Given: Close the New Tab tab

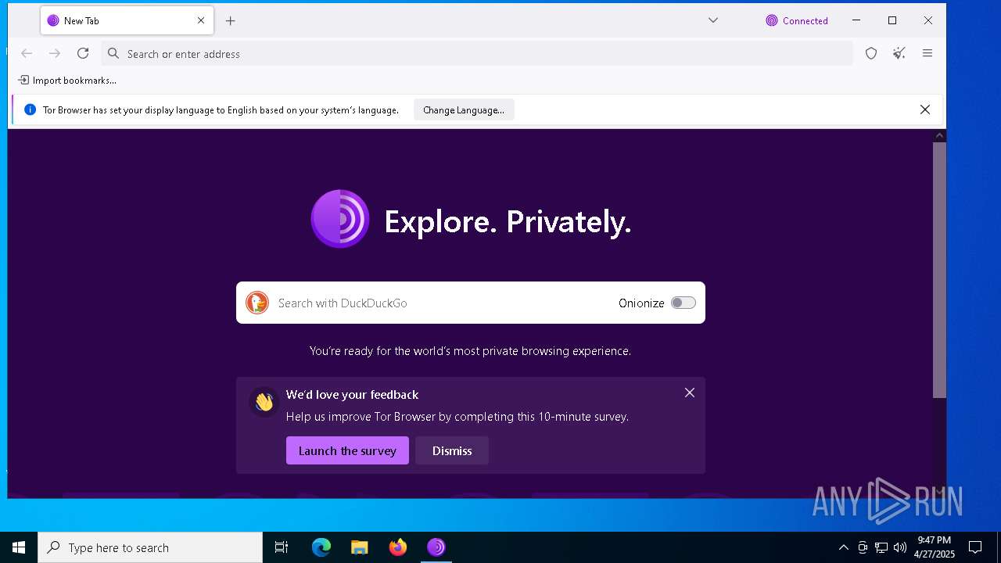Looking at the screenshot, I should click(x=201, y=21).
